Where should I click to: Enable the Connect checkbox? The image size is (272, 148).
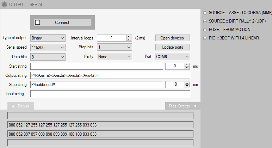pyautogui.click(x=38, y=23)
